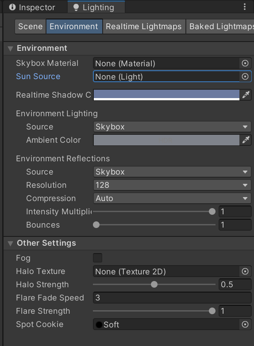The height and width of the screenshot is (346, 254).
Task: Use the Ambient Color eyedropper
Action: coord(246,140)
